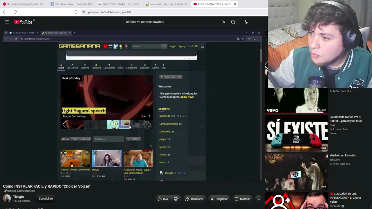Open a new browser tab

(242, 4)
